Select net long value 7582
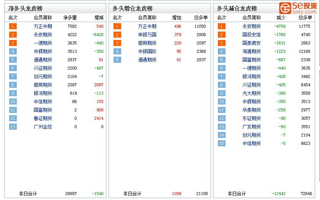This screenshot has width=320, height=200. [72, 26]
